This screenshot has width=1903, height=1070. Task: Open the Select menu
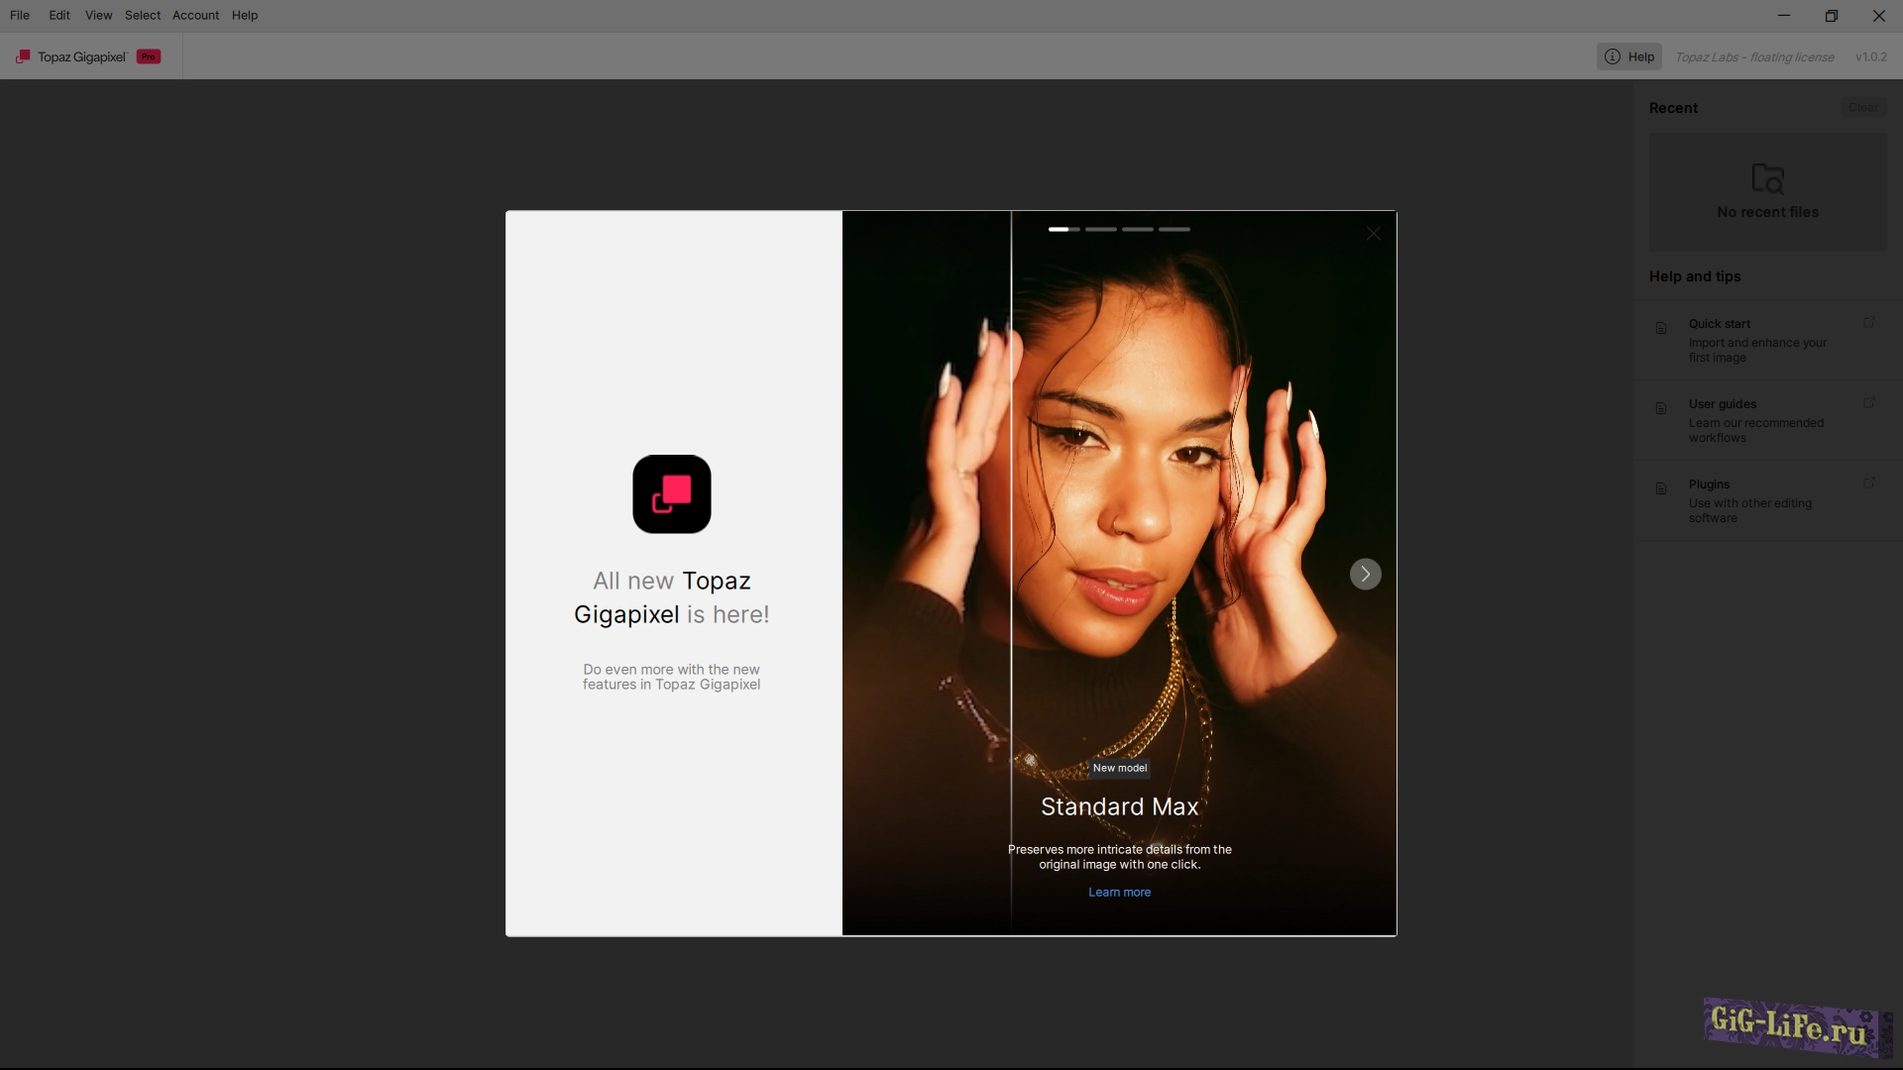point(143,15)
